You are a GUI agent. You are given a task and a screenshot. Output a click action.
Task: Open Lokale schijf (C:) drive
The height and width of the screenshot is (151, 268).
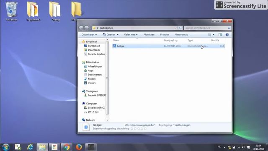pyautogui.click(x=96, y=108)
